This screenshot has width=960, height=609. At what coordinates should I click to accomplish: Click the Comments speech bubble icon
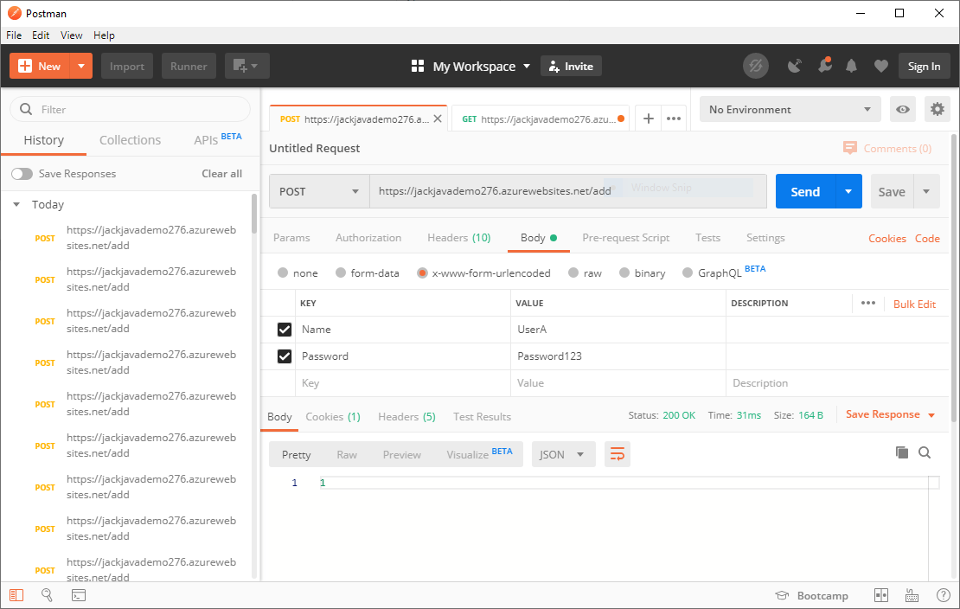click(x=850, y=148)
